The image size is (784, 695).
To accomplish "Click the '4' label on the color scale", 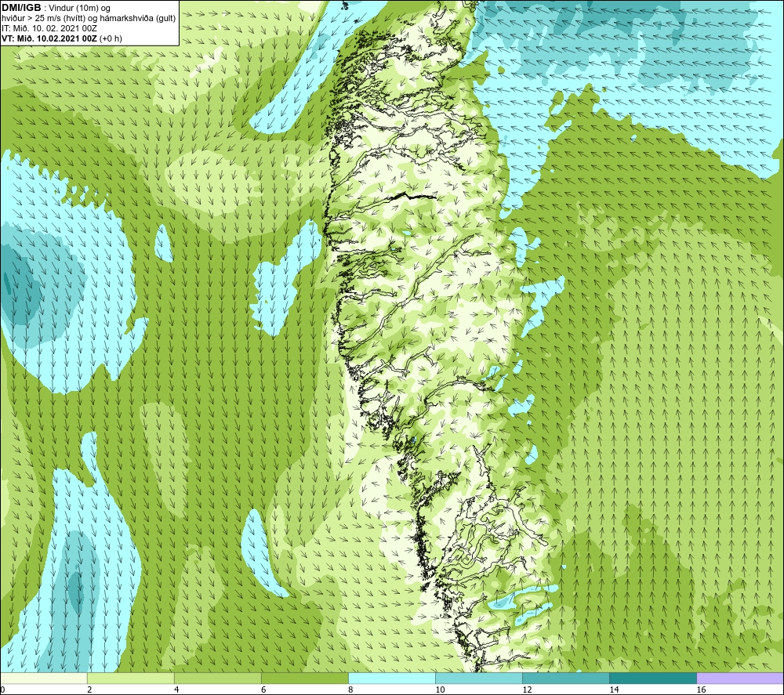I will [x=176, y=690].
